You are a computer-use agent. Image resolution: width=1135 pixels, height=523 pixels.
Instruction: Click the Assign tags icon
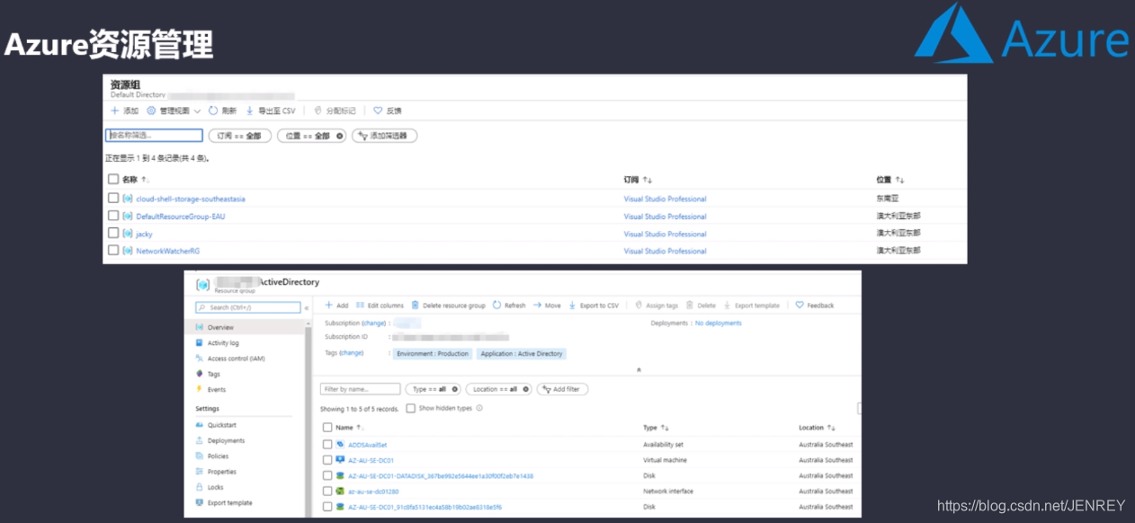[x=639, y=306]
